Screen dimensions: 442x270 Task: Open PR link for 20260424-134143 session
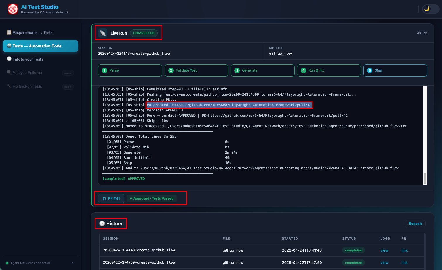pyautogui.click(x=405, y=250)
